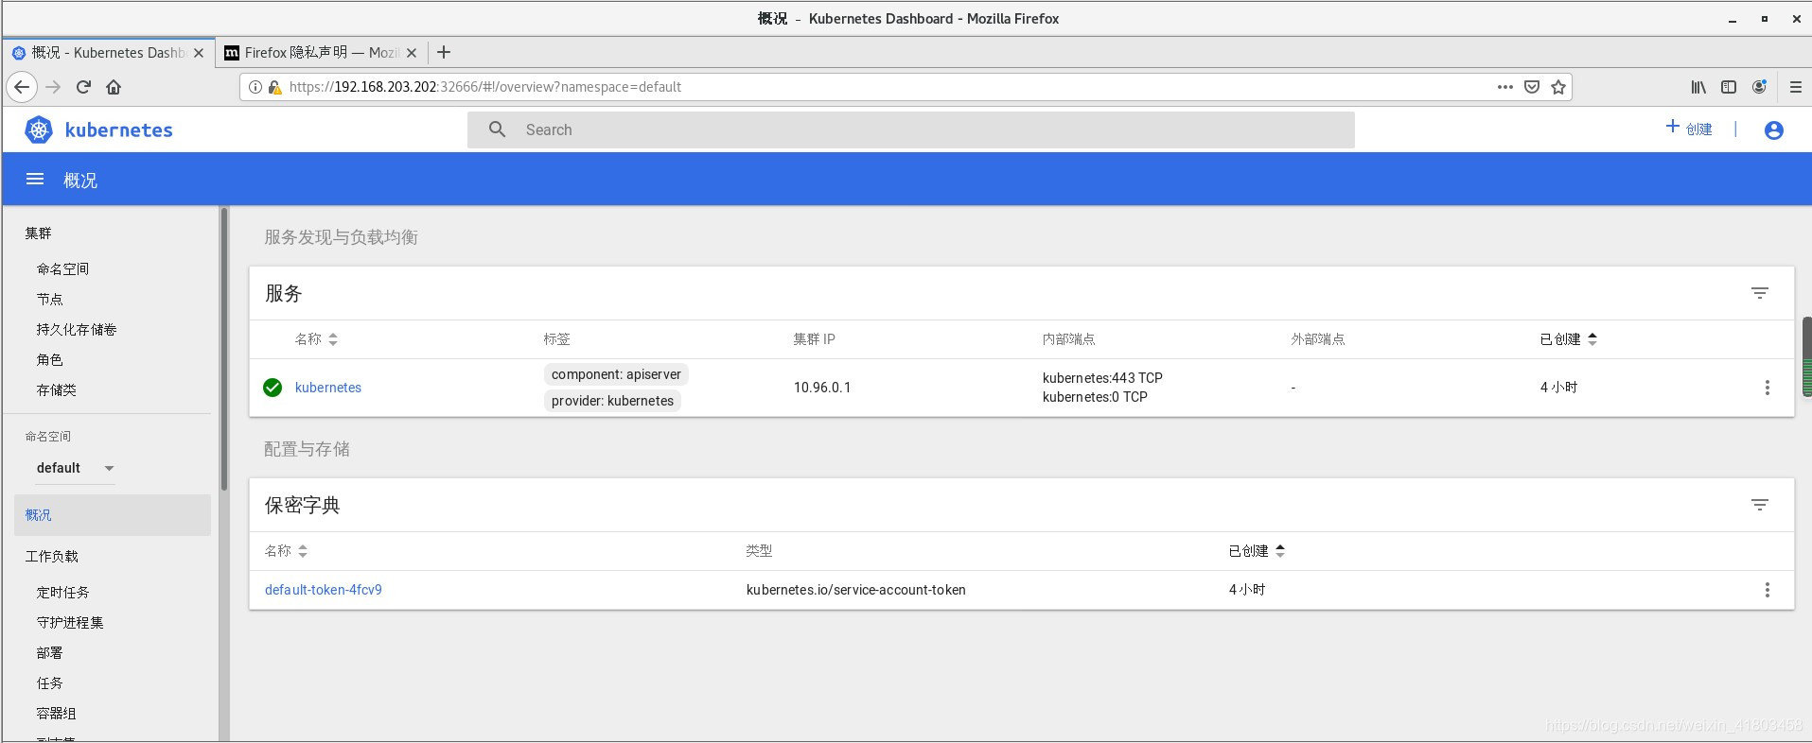This screenshot has width=1812, height=743.
Task: Click the kubernetes:443 TCP endpoint text
Action: click(1102, 378)
